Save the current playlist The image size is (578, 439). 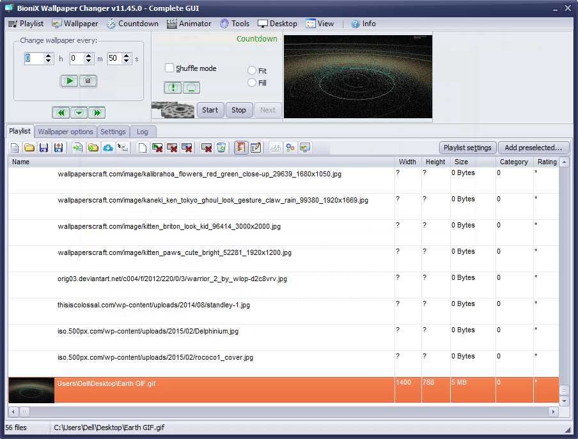coord(43,148)
